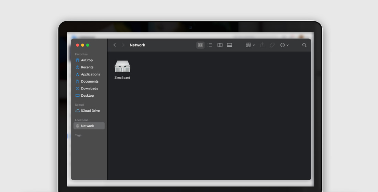Screen dimensions: 378x192
Task: Click the Favorites section header
Action: click(81, 55)
